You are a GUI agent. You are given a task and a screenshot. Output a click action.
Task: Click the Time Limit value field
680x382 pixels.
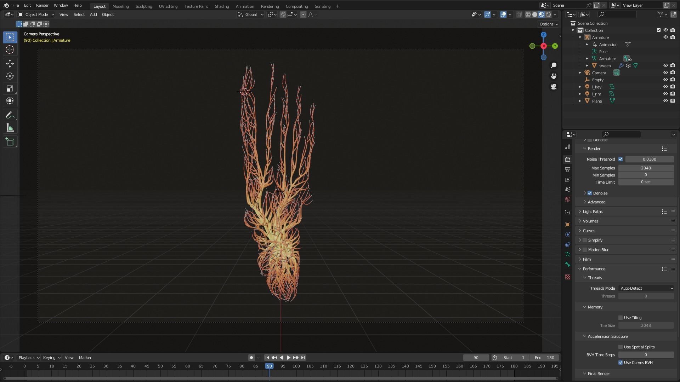(646, 182)
